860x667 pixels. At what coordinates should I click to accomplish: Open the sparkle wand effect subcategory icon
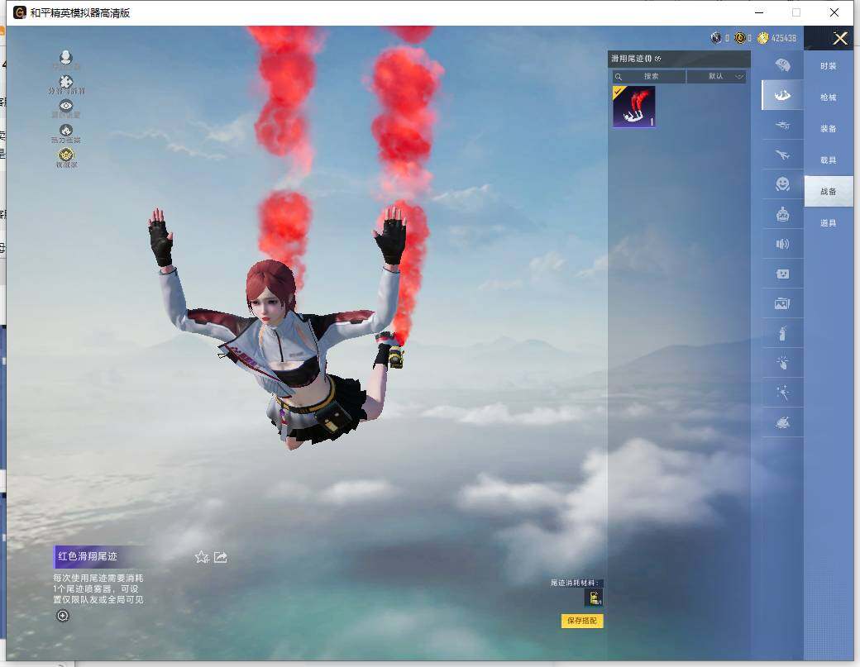782,393
